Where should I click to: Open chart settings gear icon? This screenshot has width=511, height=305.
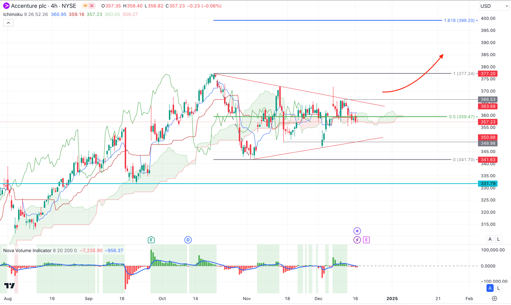(x=494, y=298)
